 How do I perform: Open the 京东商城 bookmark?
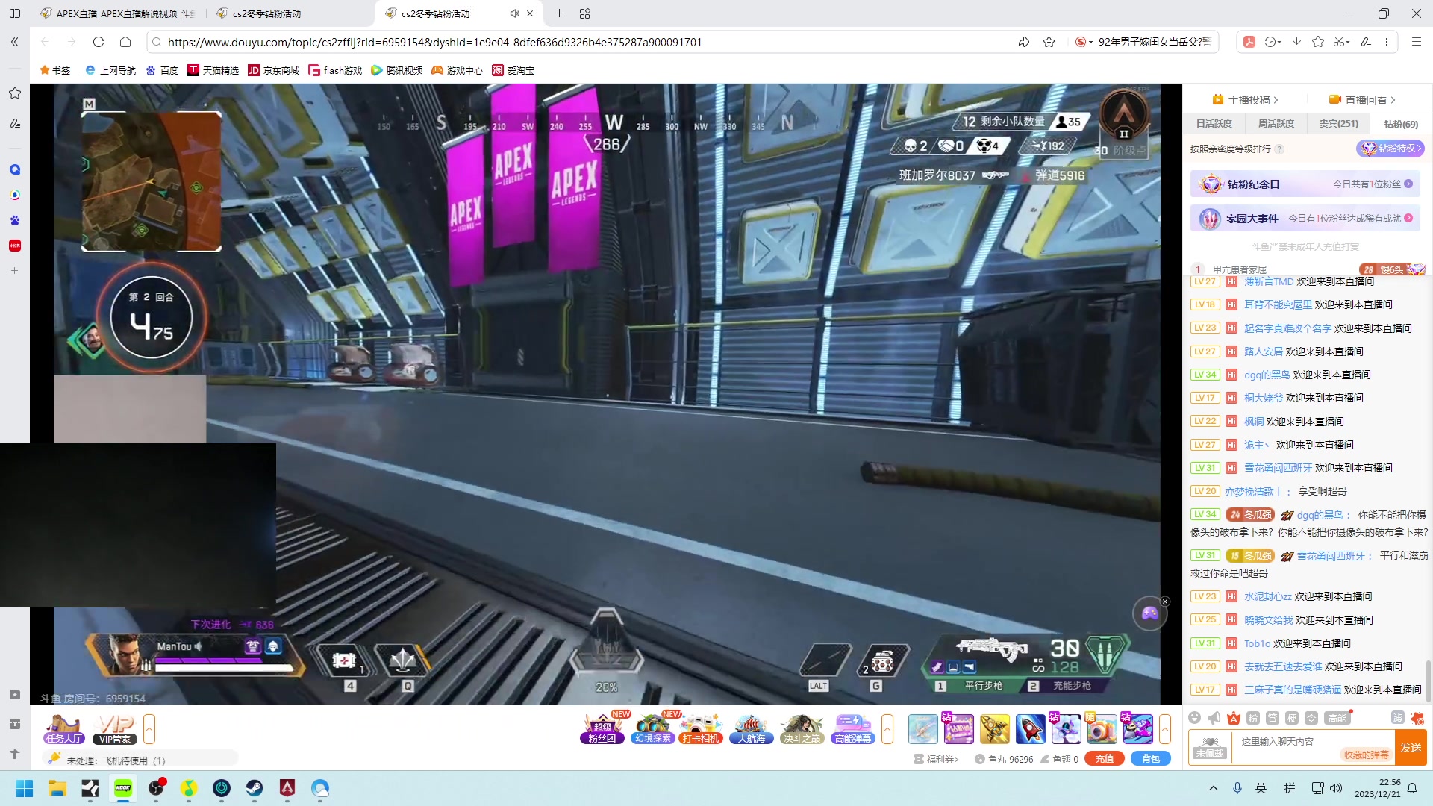tap(273, 70)
